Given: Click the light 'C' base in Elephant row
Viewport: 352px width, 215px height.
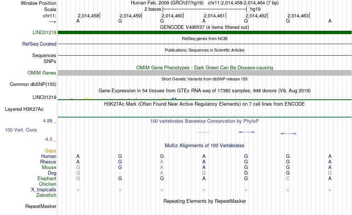Looking at the screenshot, I should 288,178.
